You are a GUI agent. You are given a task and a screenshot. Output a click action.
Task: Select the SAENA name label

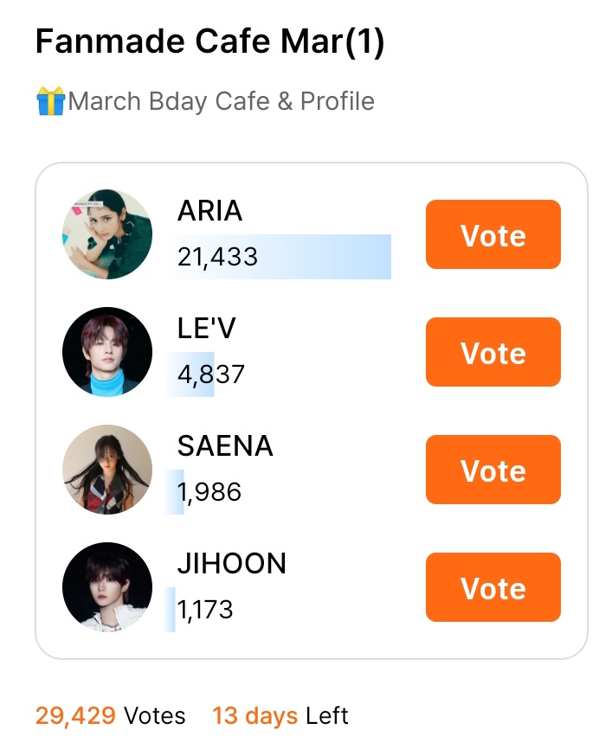225,445
